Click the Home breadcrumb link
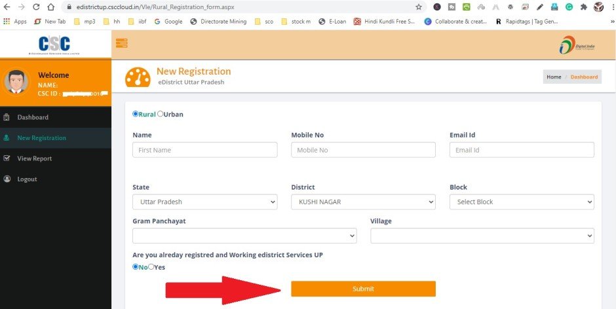616x309 pixels. tap(554, 77)
